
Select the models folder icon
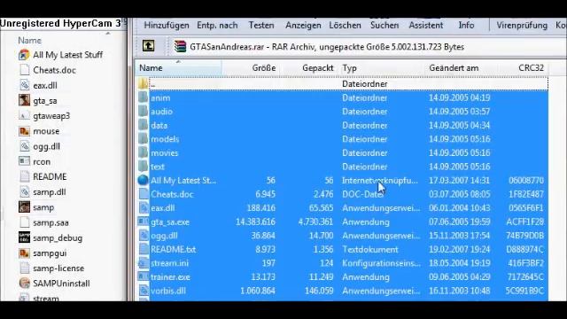[x=144, y=139]
